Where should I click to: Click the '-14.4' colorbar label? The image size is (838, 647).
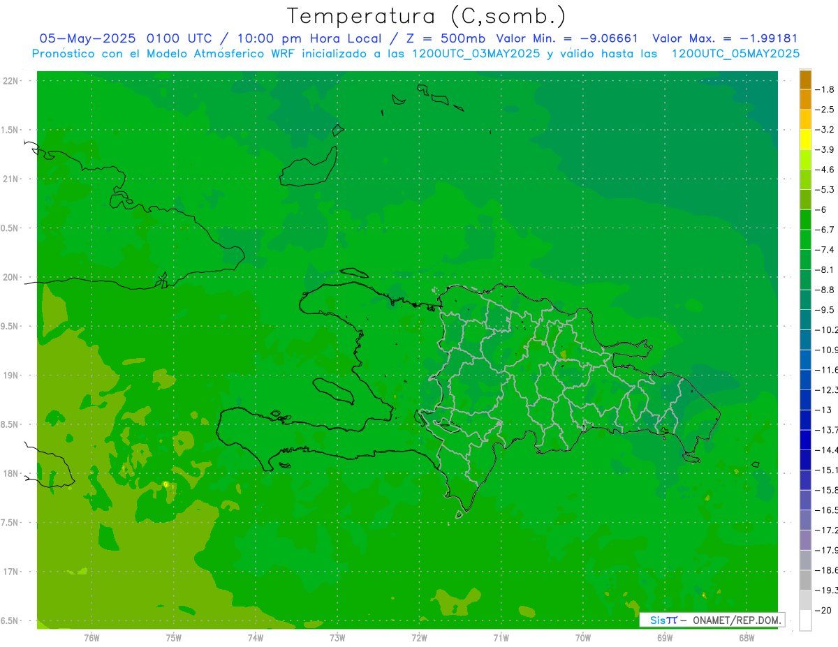(x=827, y=450)
